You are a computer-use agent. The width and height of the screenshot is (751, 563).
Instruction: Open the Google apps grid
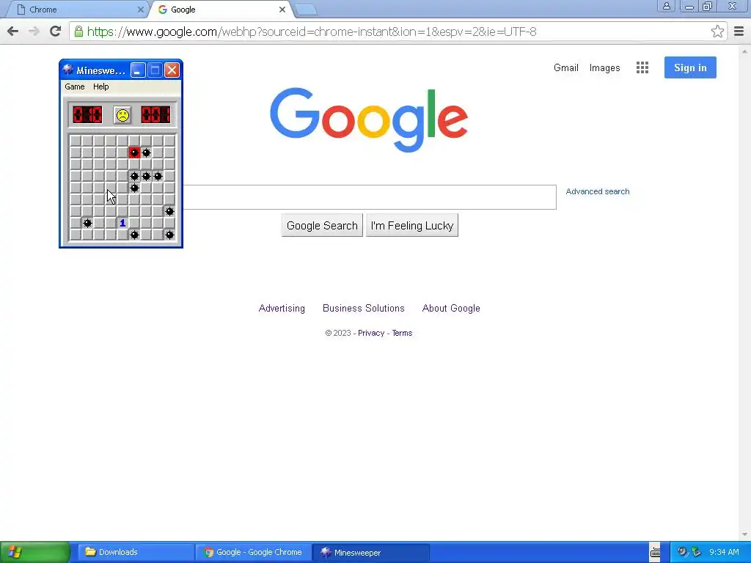pos(642,67)
